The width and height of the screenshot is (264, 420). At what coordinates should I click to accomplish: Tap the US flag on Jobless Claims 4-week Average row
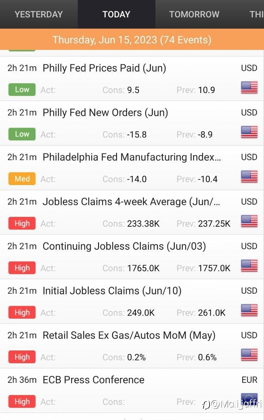click(x=249, y=221)
